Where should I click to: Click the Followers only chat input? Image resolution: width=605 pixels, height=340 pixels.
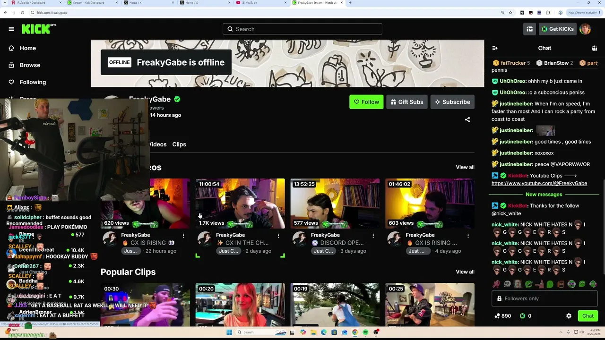pyautogui.click(x=544, y=298)
